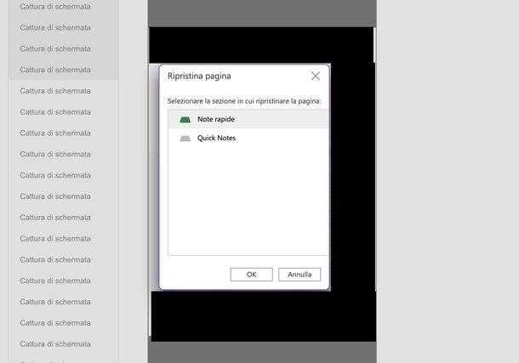The height and width of the screenshot is (363, 519).
Task: Click the green Note rapide section icon
Action: point(185,119)
